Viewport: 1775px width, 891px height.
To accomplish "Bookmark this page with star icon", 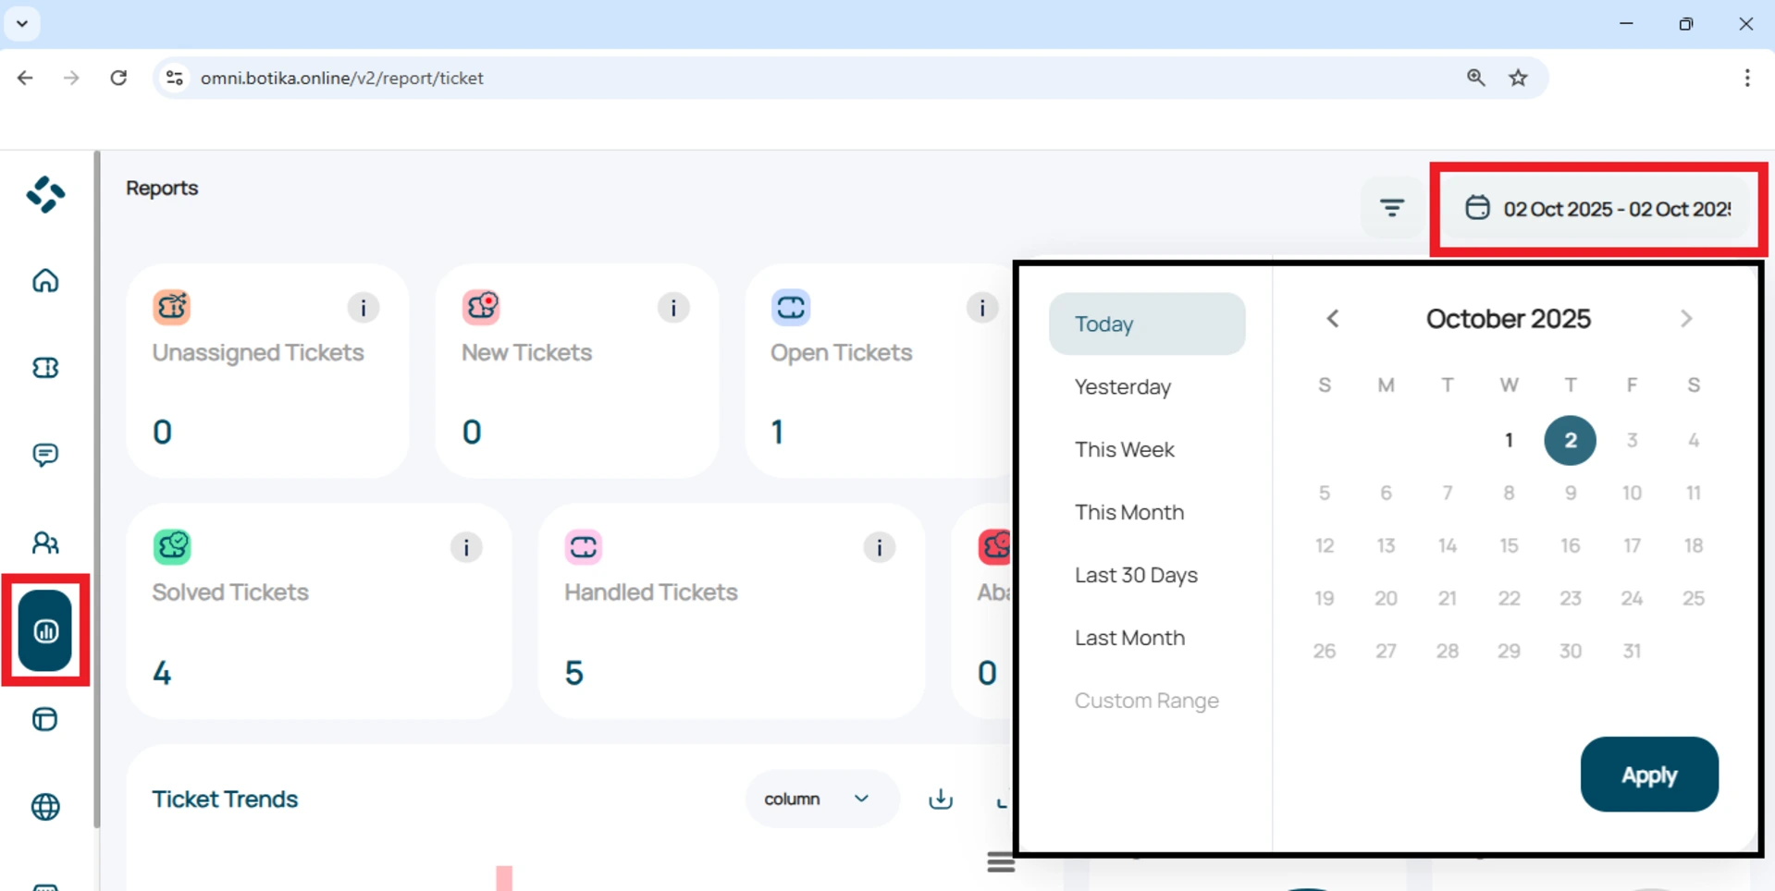I will pos(1518,78).
